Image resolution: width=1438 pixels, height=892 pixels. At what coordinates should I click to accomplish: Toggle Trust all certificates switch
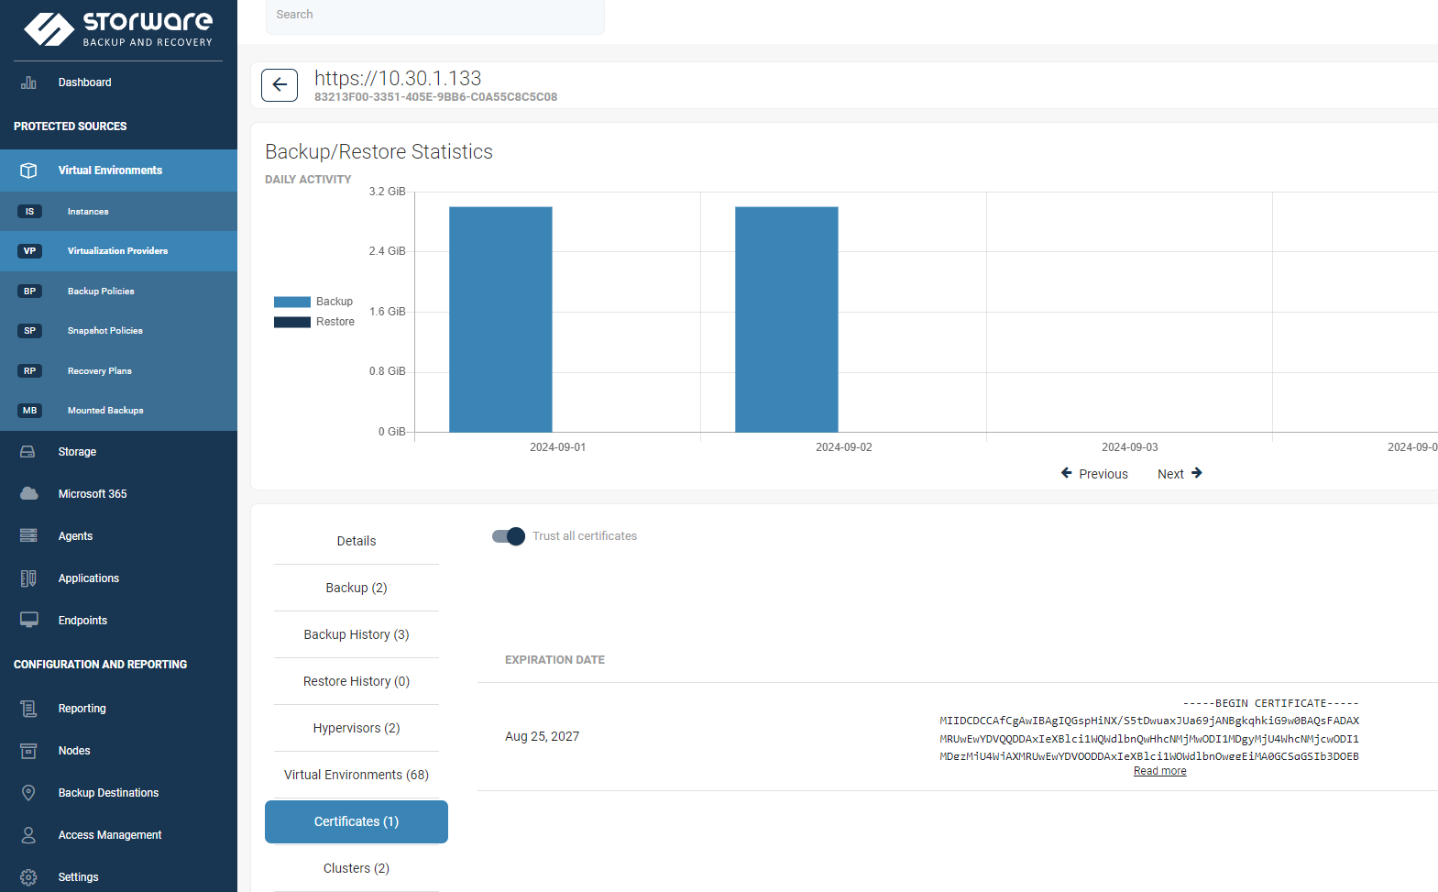509,536
